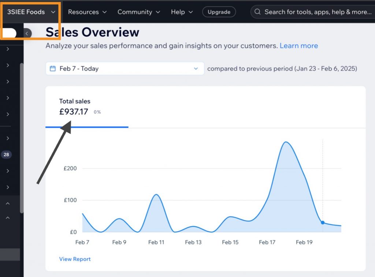Follow the Learn more link
The width and height of the screenshot is (375, 277).
298,46
